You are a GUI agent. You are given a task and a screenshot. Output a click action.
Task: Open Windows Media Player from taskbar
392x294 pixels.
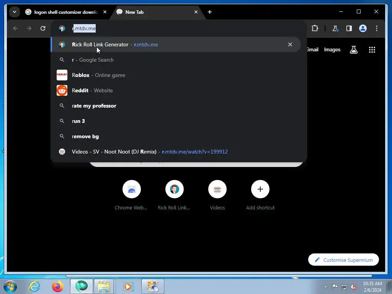[129, 286]
